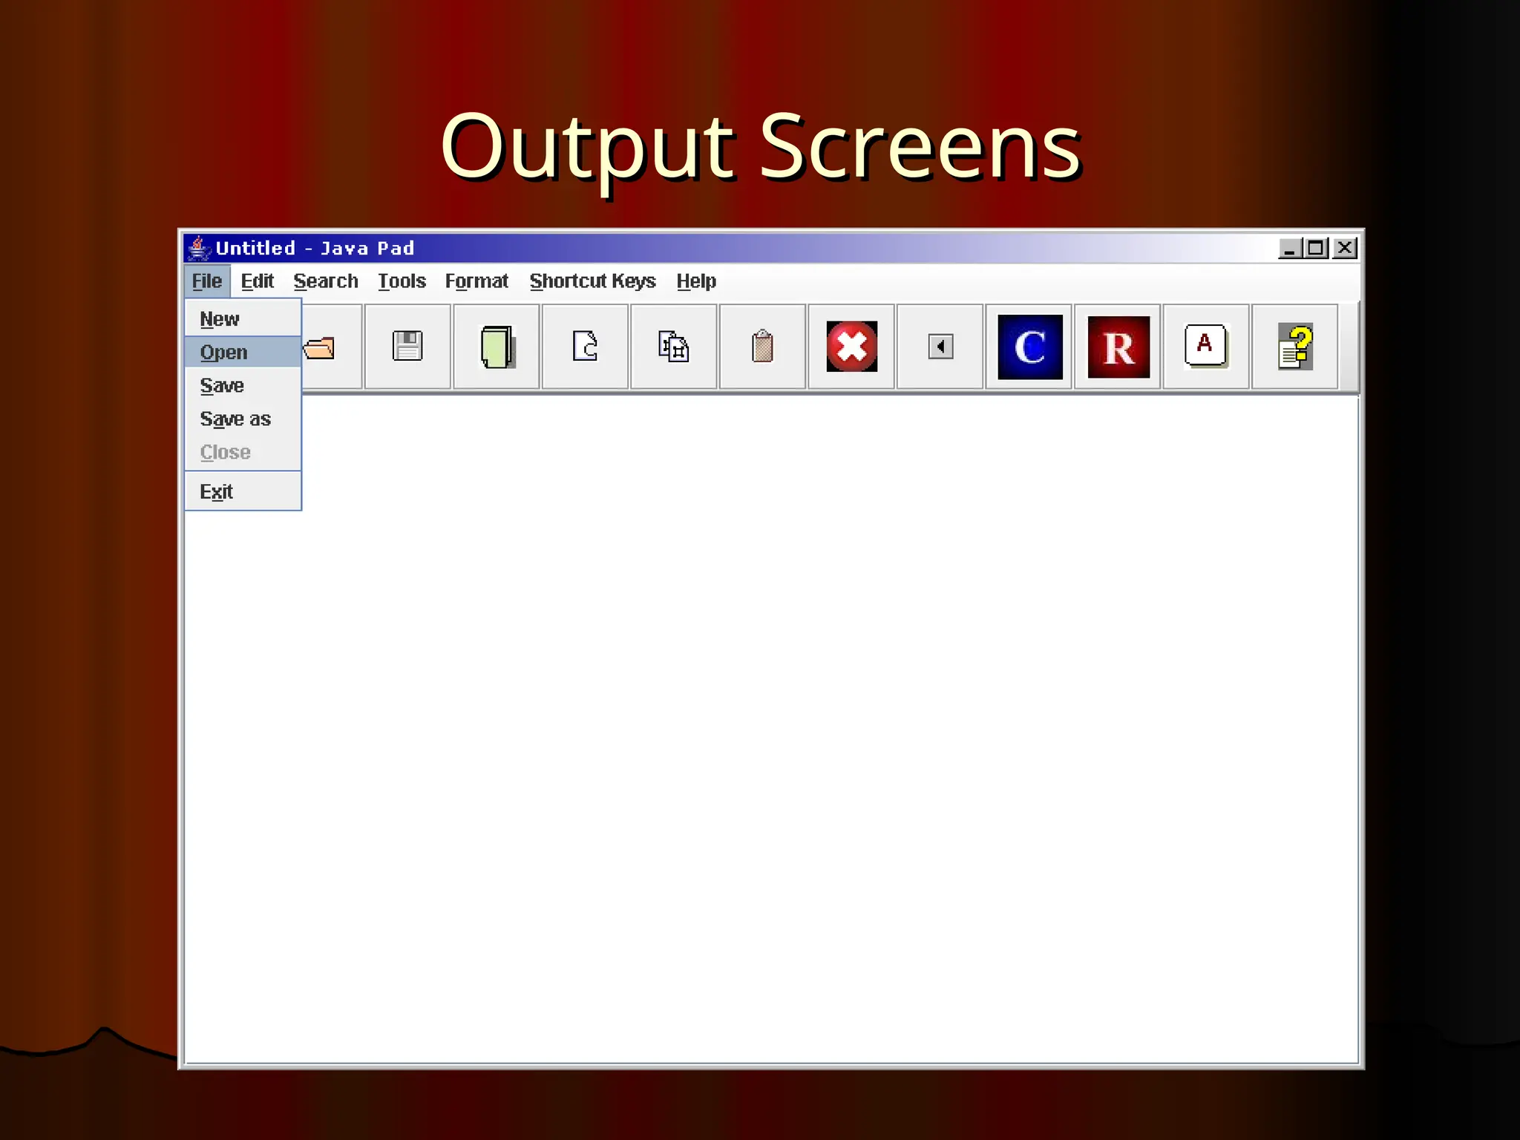Click the clipboard paste icon
Screen dimensions: 1520x1140
tap(762, 346)
